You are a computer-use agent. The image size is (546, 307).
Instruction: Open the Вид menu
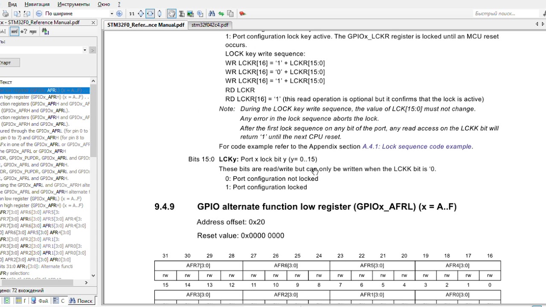coord(12,4)
